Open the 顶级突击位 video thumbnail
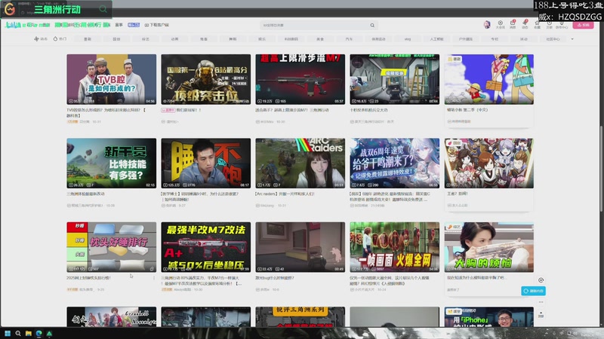This screenshot has height=339, width=604. point(205,79)
